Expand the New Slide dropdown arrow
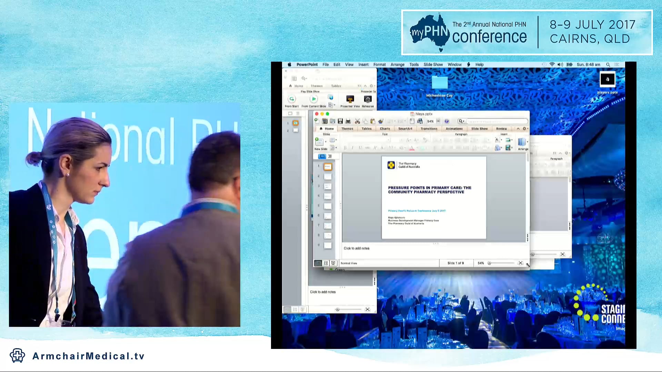This screenshot has height=372, width=662. tap(325, 142)
